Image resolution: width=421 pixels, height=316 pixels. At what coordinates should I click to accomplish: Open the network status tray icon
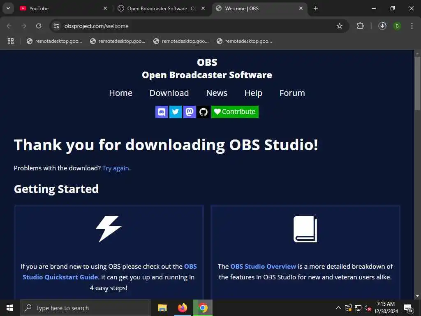(358, 308)
